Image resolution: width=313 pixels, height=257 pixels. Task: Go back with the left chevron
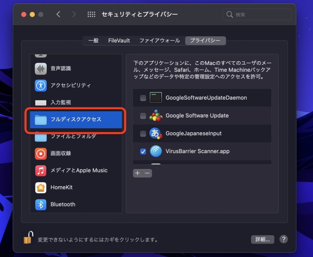[x=58, y=14]
